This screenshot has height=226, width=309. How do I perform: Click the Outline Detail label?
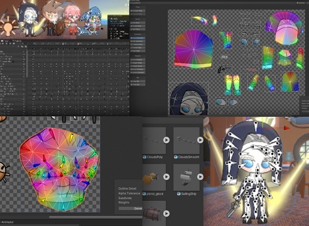[127, 189]
